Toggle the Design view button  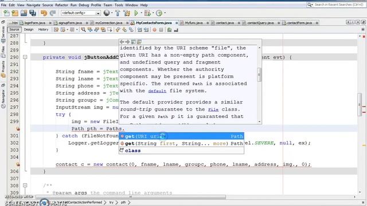[x=29, y=29]
